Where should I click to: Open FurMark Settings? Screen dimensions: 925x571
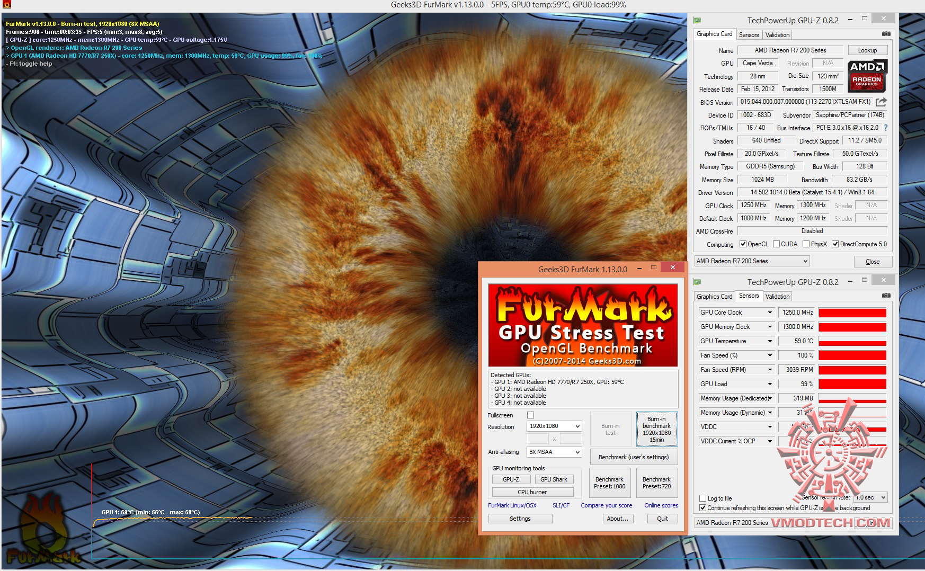[x=520, y=519]
